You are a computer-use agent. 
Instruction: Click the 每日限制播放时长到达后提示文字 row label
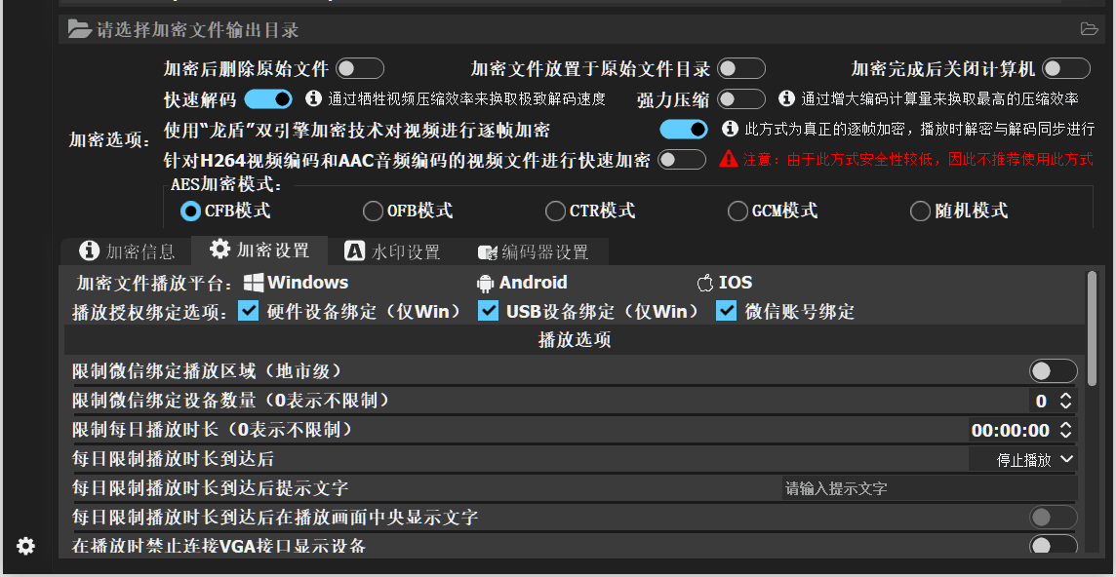click(x=211, y=488)
